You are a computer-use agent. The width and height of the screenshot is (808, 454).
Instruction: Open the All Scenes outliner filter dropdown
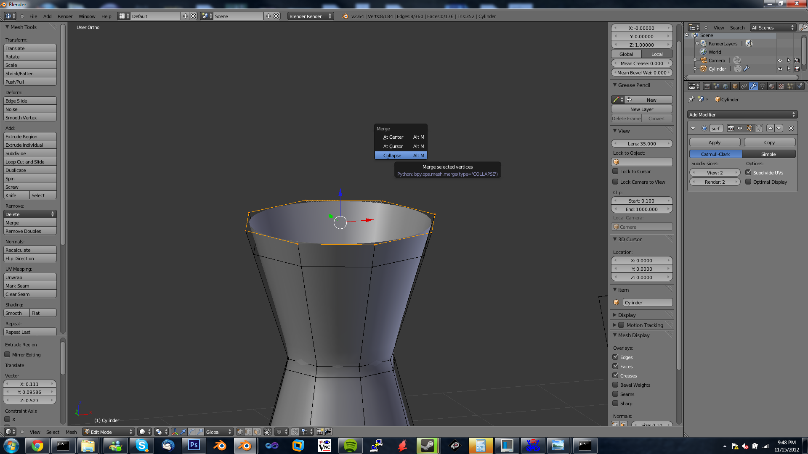pyautogui.click(x=773, y=27)
